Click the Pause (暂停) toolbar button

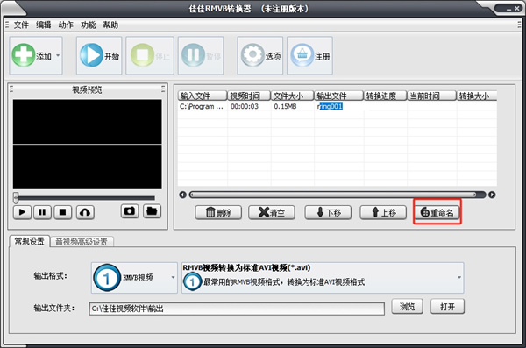point(201,55)
